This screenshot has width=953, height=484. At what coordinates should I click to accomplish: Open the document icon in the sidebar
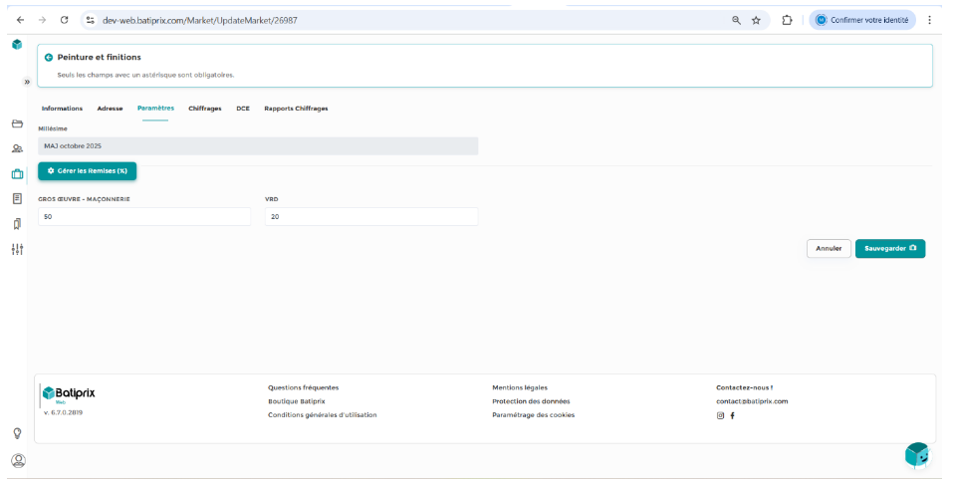coord(17,198)
